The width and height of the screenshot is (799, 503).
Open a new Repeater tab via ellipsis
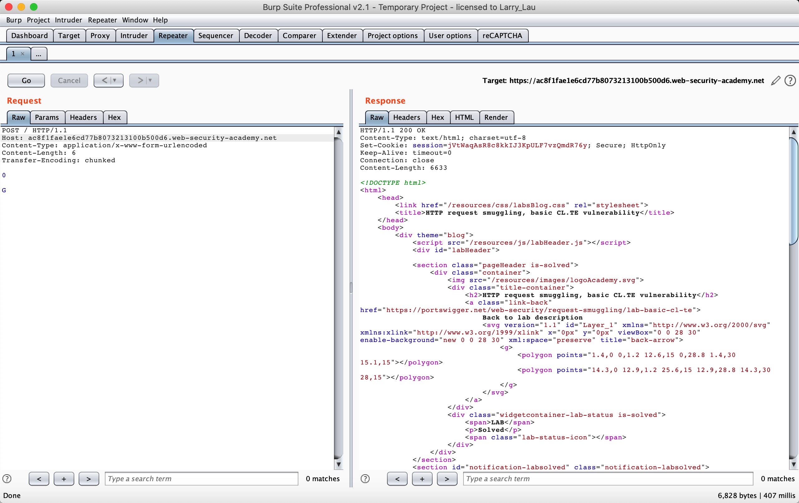(39, 54)
